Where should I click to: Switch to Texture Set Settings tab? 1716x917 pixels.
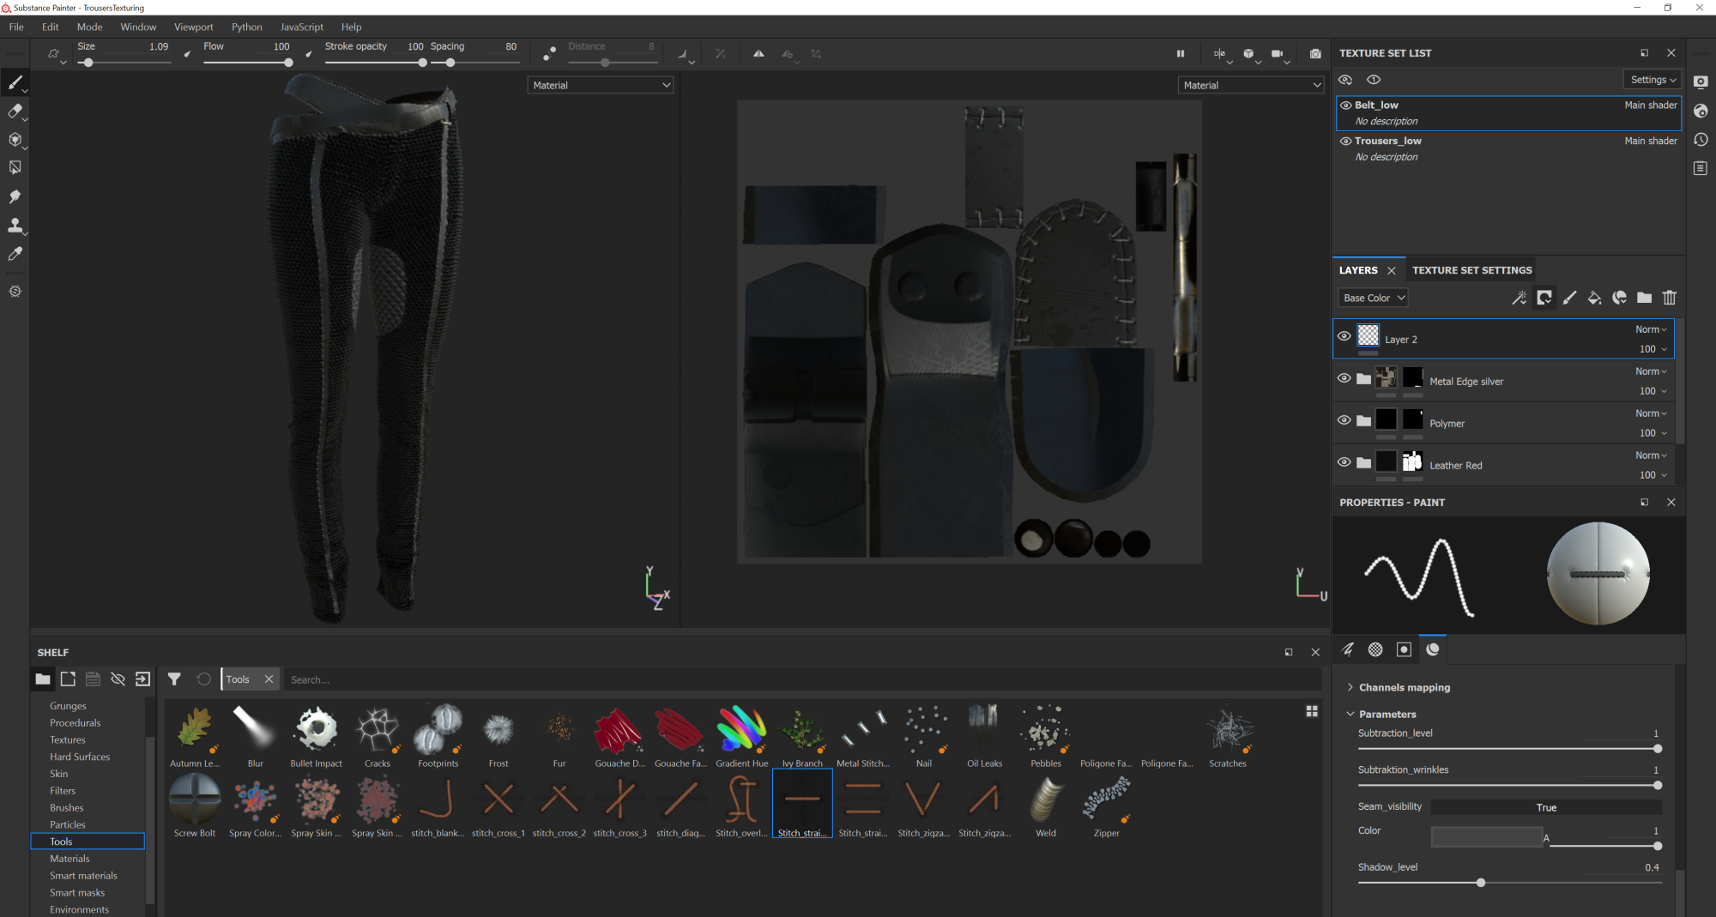1471,270
